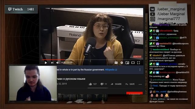Click chat username priestblasphemous
The height and width of the screenshot is (109, 195).
(x=162, y=80)
